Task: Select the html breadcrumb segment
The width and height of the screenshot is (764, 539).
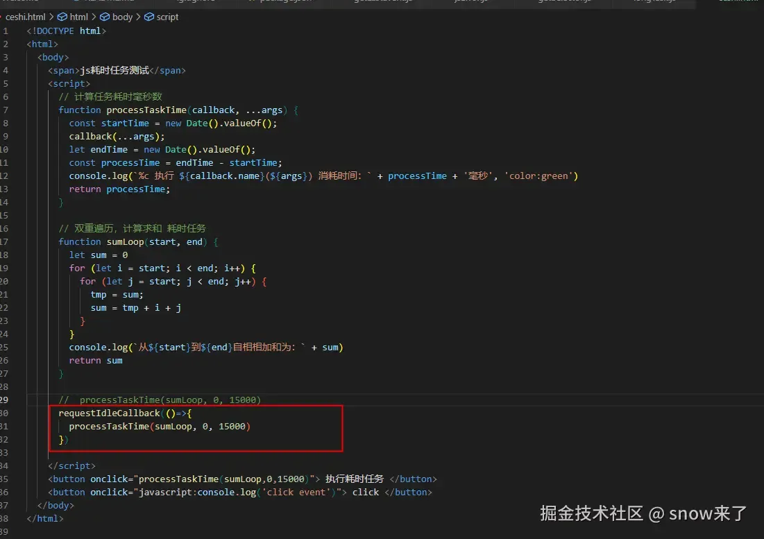Action: (x=73, y=17)
